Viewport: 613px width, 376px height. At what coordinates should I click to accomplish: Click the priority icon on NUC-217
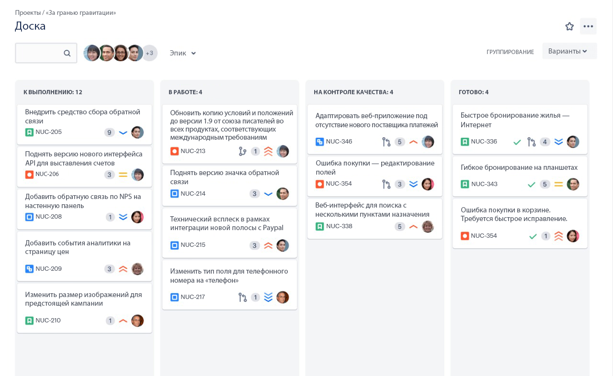point(268,298)
